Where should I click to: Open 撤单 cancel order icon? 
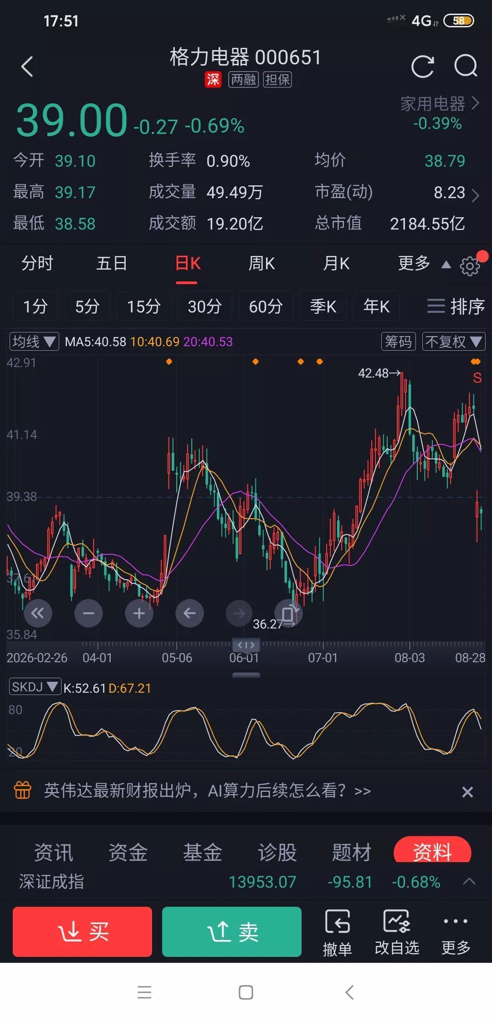point(338,932)
